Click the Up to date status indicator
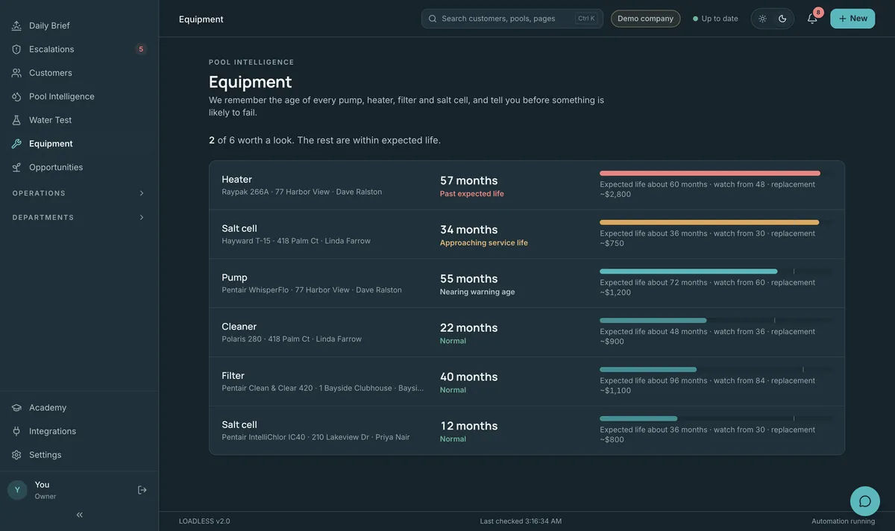Image resolution: width=895 pixels, height=531 pixels. click(x=715, y=19)
